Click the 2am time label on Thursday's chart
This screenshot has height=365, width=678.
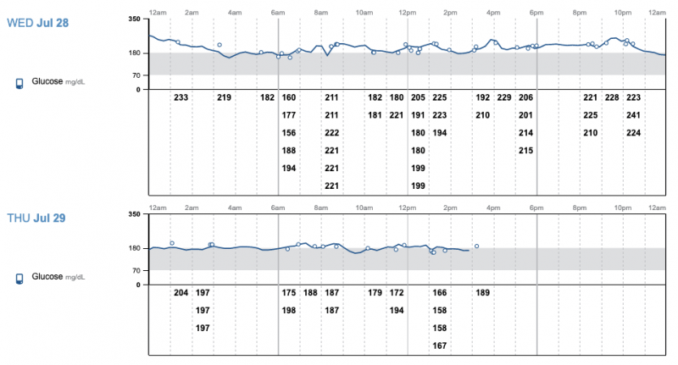pyautogui.click(x=192, y=207)
